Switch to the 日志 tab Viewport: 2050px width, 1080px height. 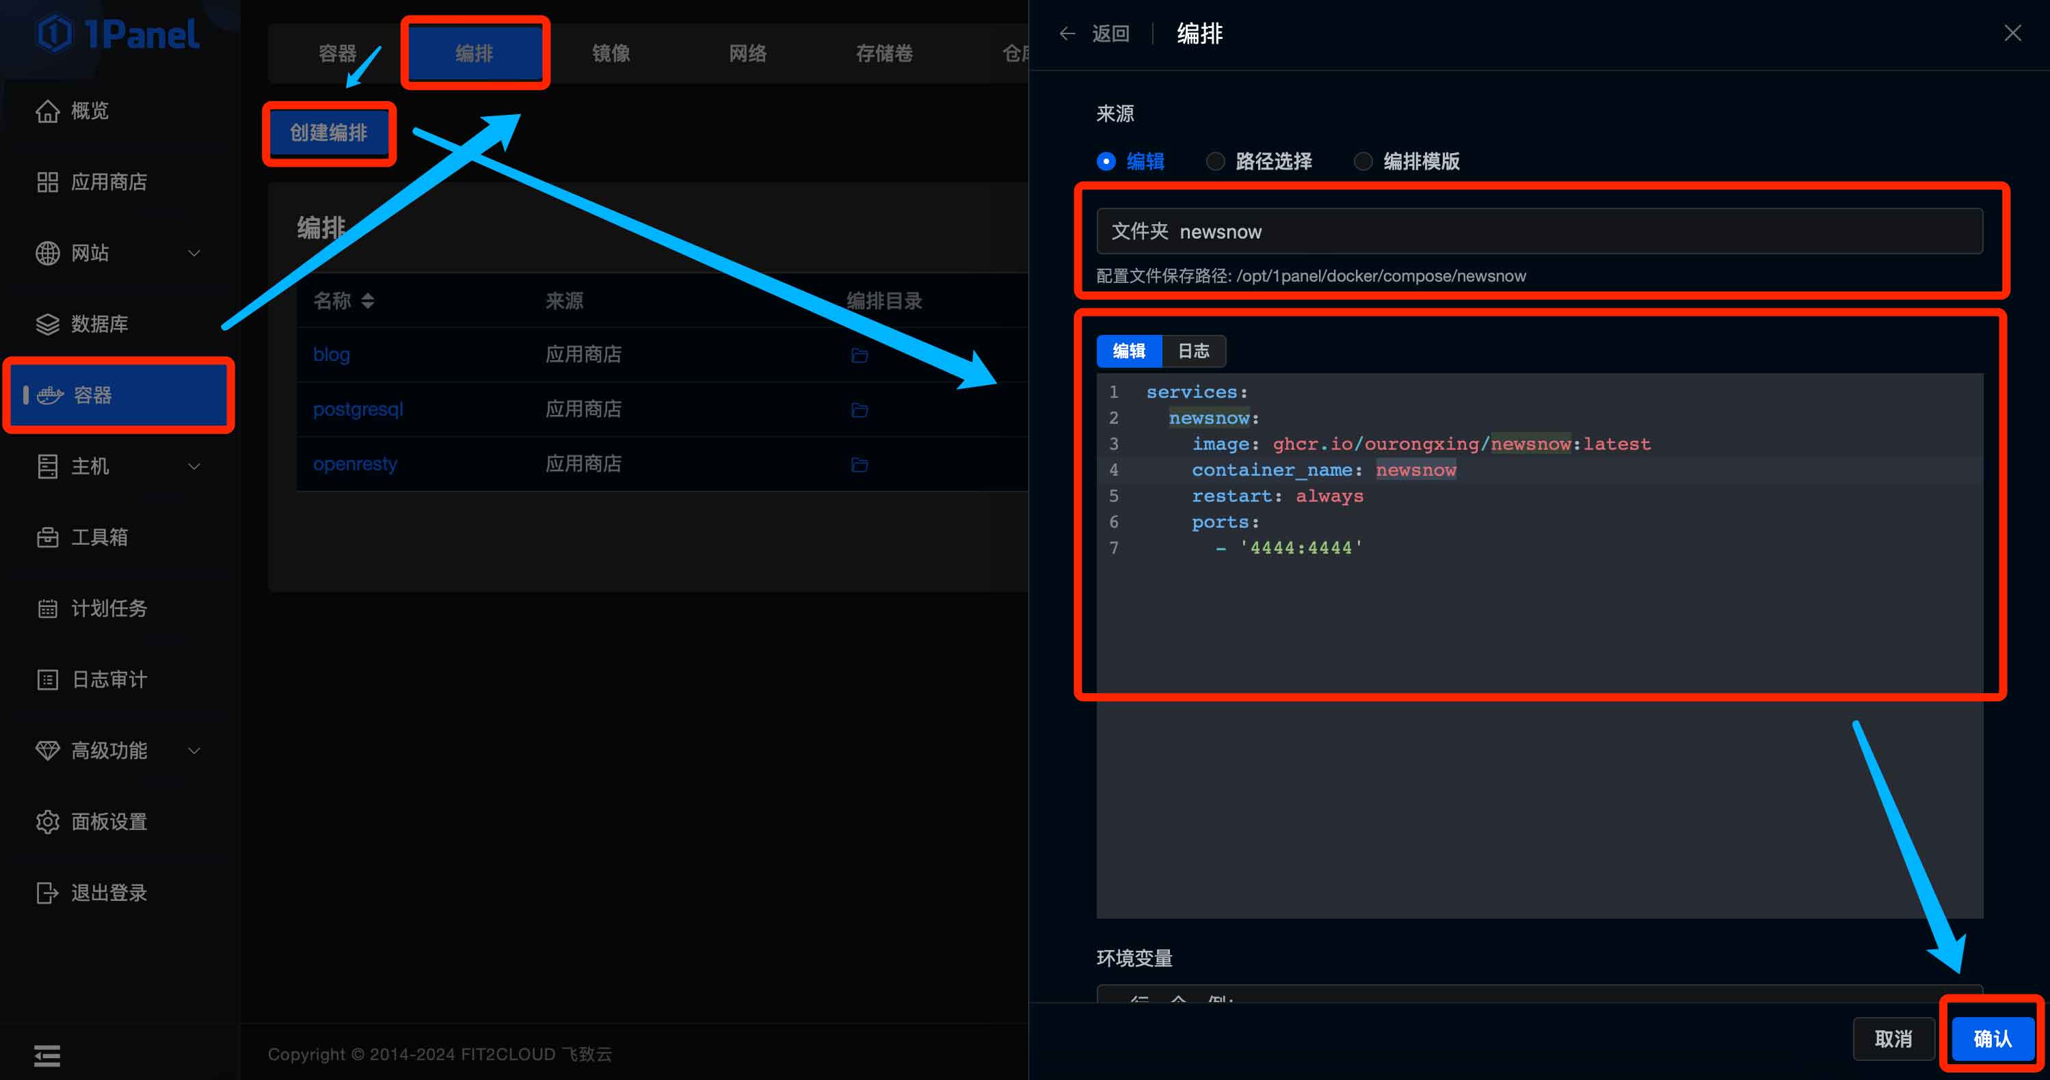click(1192, 351)
